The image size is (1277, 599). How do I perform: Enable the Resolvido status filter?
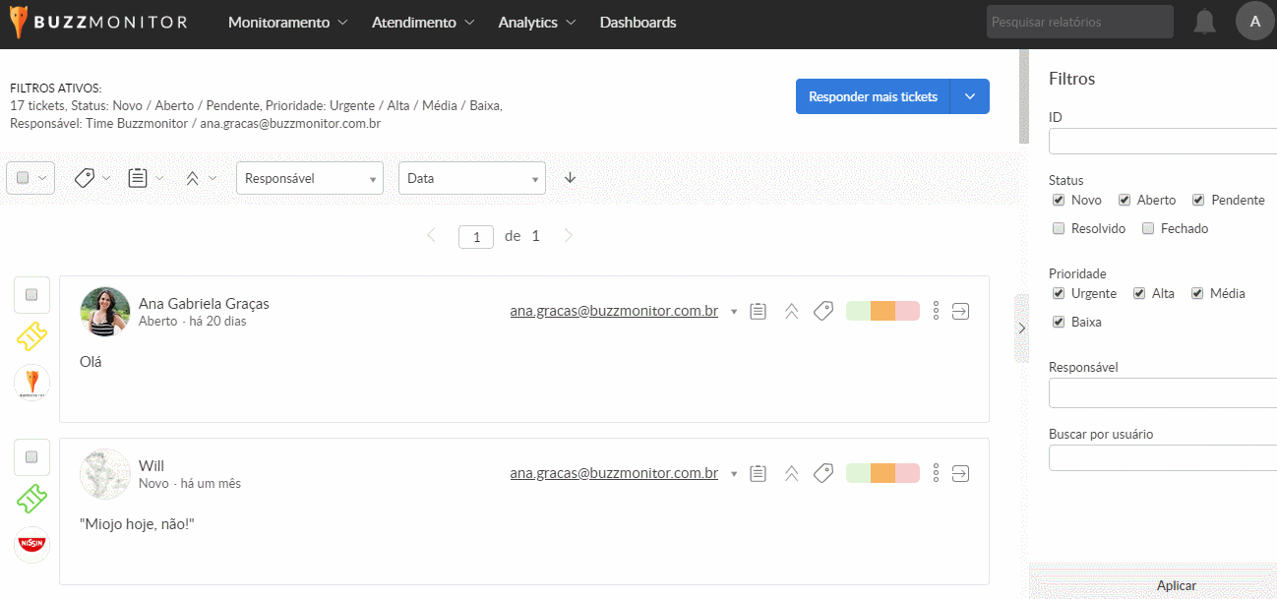(1059, 228)
